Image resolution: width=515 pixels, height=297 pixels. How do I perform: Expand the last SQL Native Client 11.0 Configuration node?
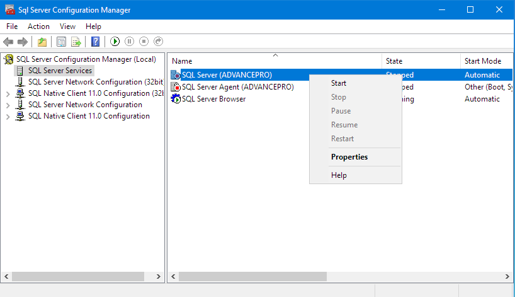tap(8, 116)
